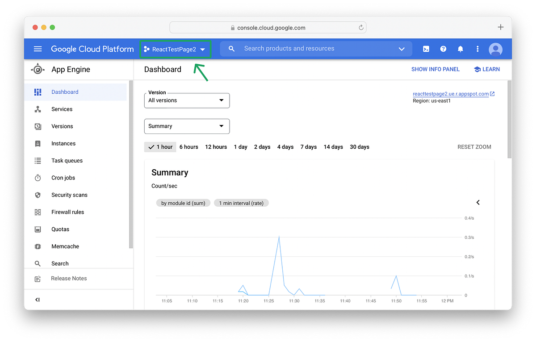The width and height of the screenshot is (536, 342).
Task: Click the Cron jobs clock icon
Action: 38,177
